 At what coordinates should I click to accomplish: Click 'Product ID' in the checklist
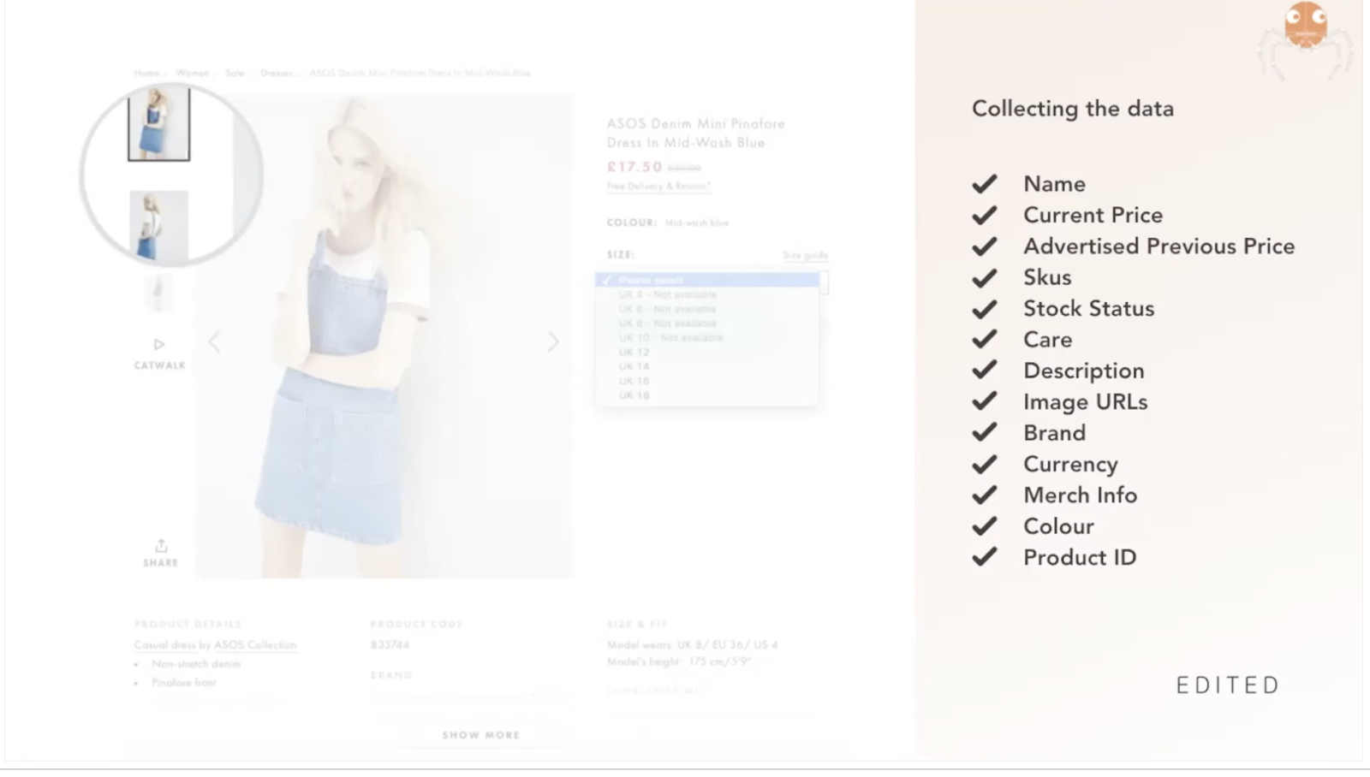(1081, 557)
